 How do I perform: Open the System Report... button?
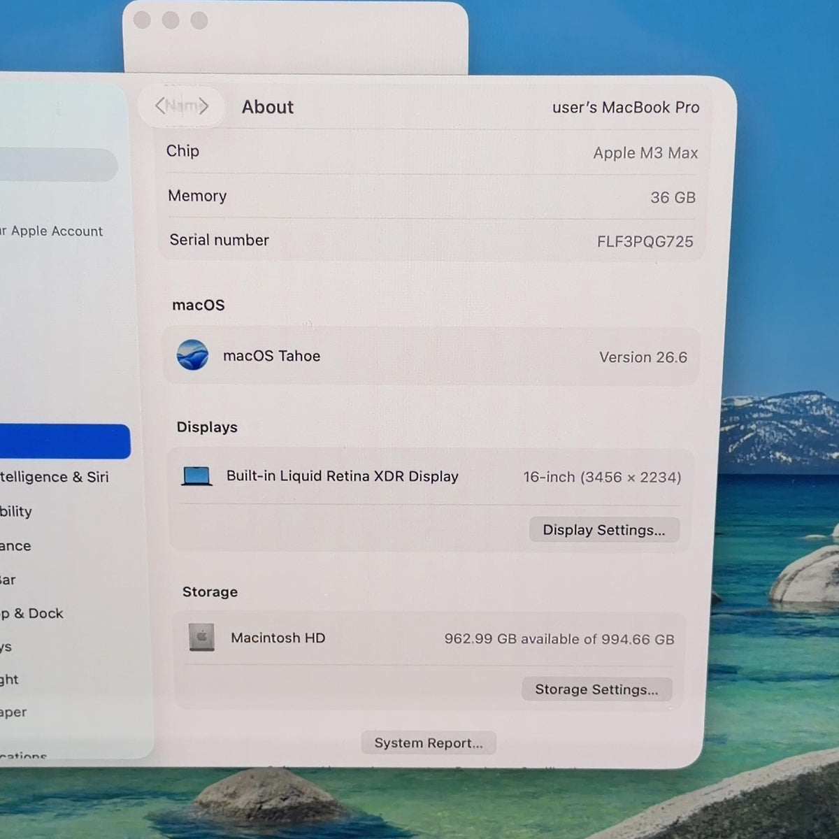pos(429,743)
